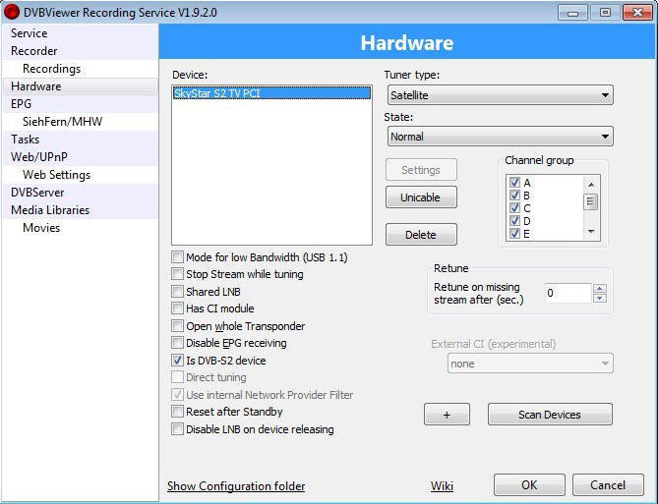Enable Stop Stream while tuning

pos(178,274)
